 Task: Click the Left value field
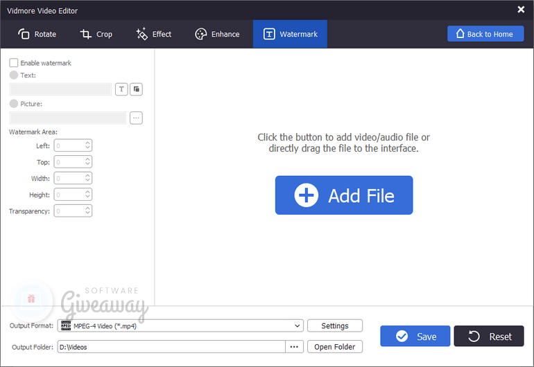73,145
